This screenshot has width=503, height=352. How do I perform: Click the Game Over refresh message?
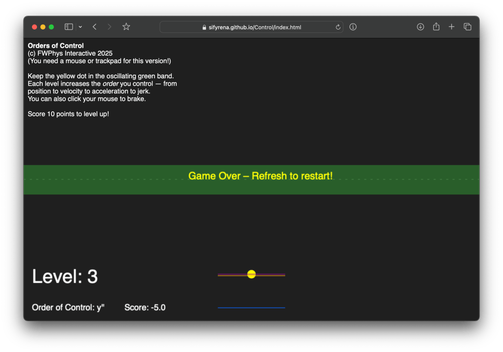[260, 176]
